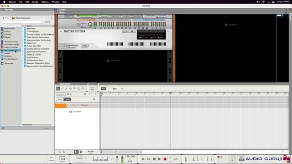Toggle solo S on all tracks
292x164 pixels.
[71, 94]
